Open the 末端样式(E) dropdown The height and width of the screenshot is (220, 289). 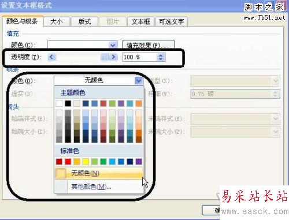235,119
